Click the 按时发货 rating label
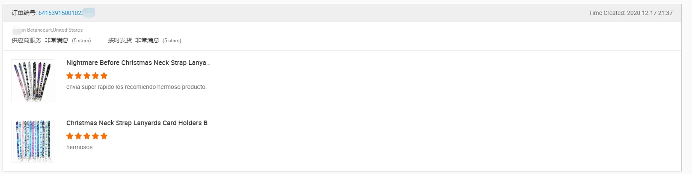Screen dimensions: 692x174 tap(120, 41)
